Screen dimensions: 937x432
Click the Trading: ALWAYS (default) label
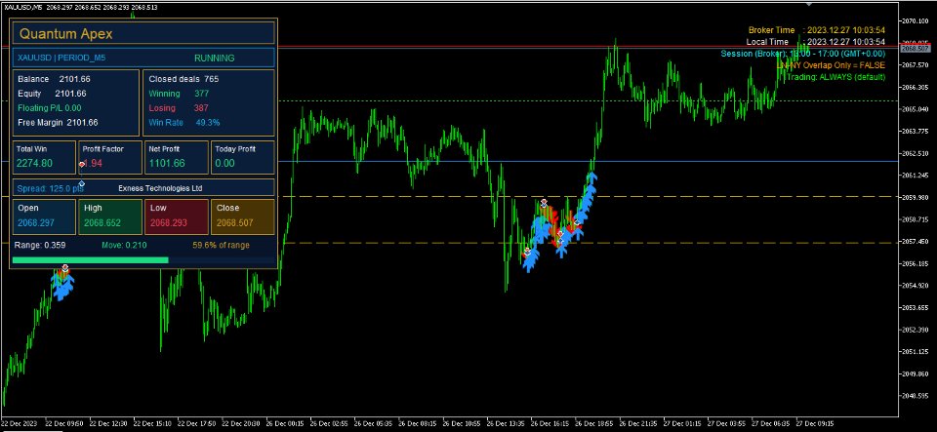[835, 77]
